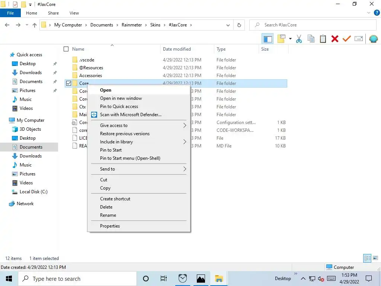Expand the address bar history dropdown

click(x=228, y=25)
